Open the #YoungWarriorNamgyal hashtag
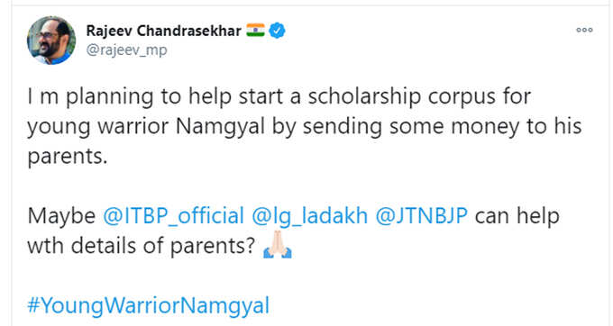The width and height of the screenshot is (613, 326). click(149, 305)
